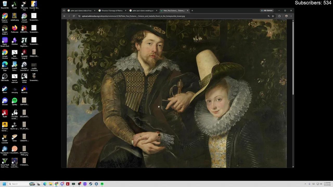This screenshot has width=333, height=187.
Task: Launch Ubisoft Connect from the desktop
Action: pos(24,18)
